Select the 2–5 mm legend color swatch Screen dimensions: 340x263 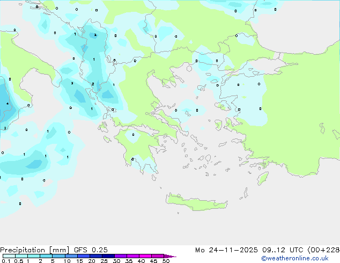46,256
